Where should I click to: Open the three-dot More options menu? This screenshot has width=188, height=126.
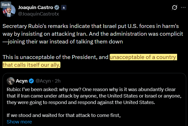[183, 8]
